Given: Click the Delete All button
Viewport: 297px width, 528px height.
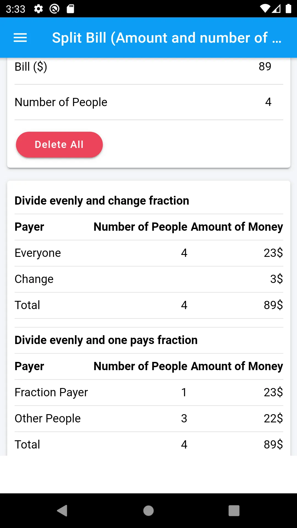Looking at the screenshot, I should tap(59, 145).
